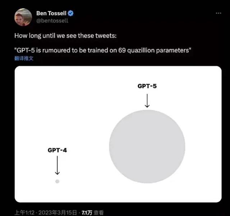The width and height of the screenshot is (230, 216).
Task: Click the 7.1万 view count
Action: pyautogui.click(x=87, y=212)
